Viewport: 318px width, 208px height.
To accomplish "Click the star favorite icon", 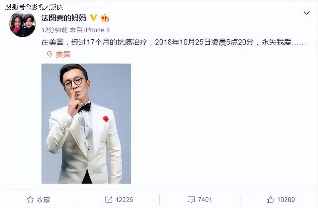I will click(30, 200).
